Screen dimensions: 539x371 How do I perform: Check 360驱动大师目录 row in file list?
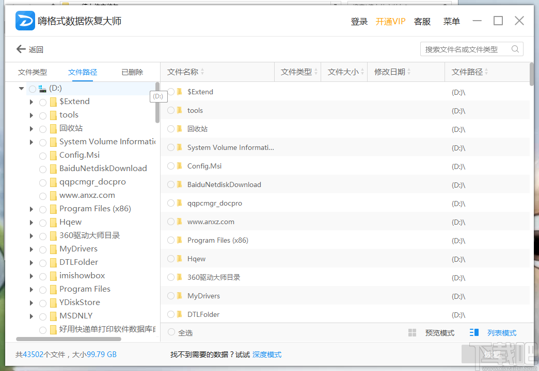pyautogui.click(x=171, y=277)
